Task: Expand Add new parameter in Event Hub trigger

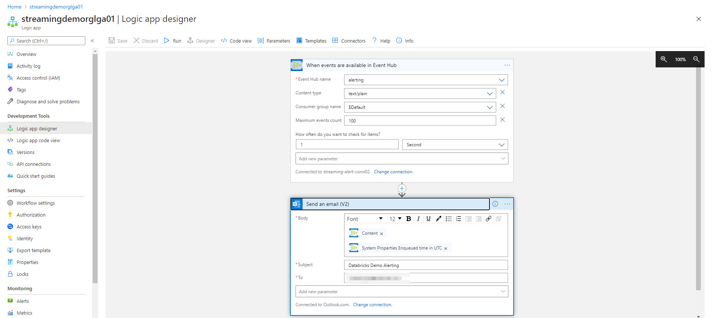Action: click(x=402, y=159)
